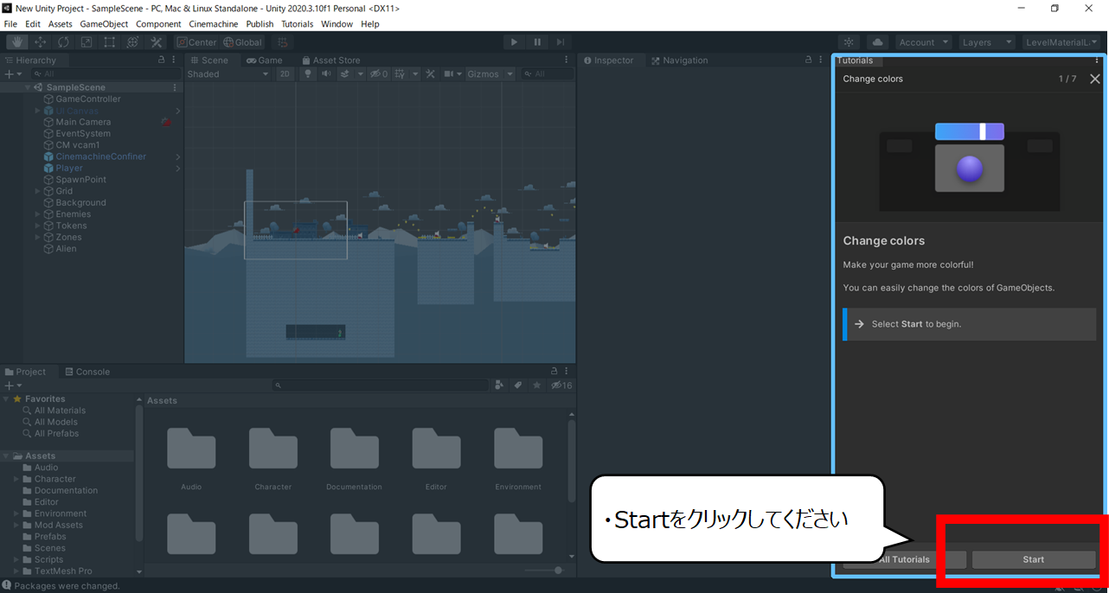The width and height of the screenshot is (1109, 593).
Task: Select All Materials under Favorites
Action: point(60,411)
